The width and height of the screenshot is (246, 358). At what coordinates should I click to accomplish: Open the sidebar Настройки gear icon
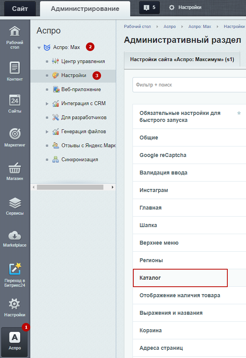(14, 304)
